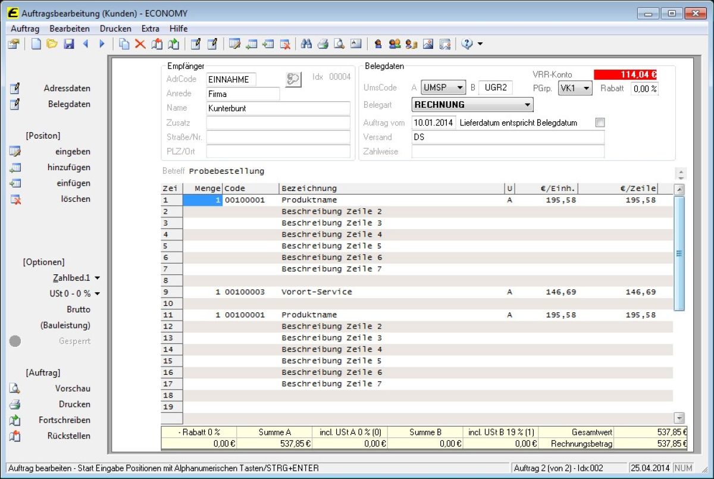Click the UGR2 code field

click(496, 87)
